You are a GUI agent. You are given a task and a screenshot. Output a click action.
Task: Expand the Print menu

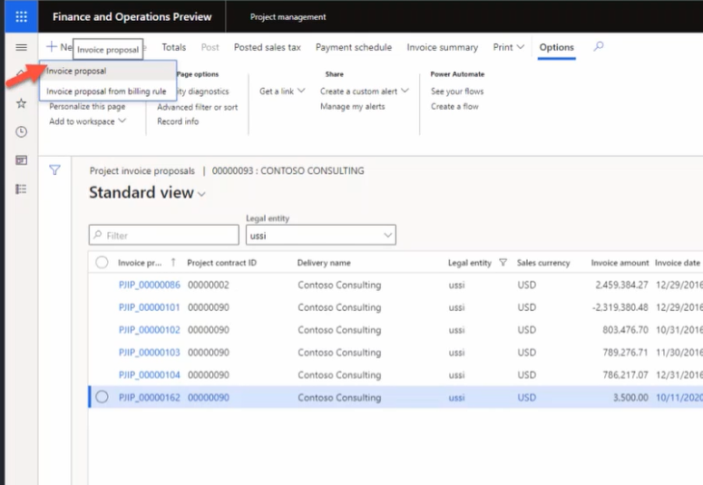508,47
